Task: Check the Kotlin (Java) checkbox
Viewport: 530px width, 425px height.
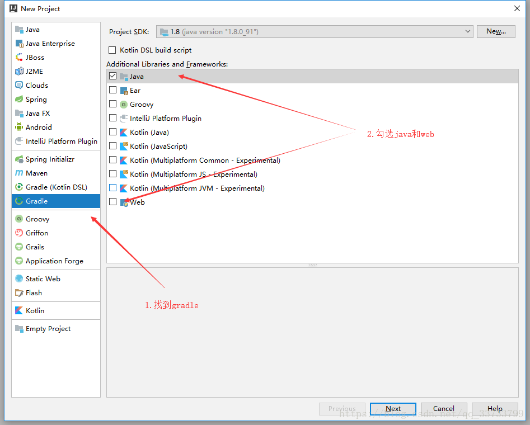Action: pyautogui.click(x=113, y=132)
